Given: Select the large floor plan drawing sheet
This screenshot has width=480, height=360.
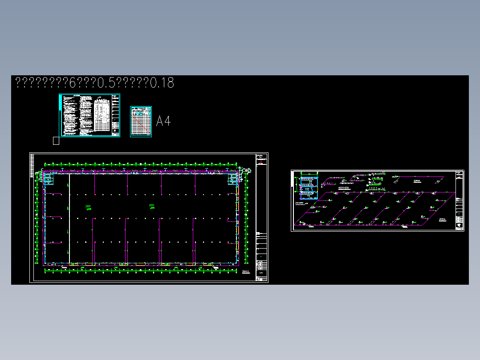Looking at the screenshot, I should tap(149, 217).
